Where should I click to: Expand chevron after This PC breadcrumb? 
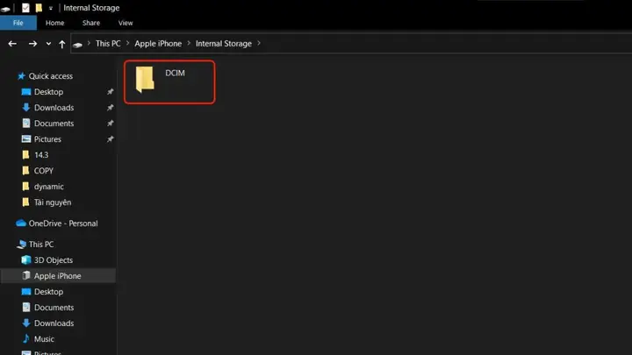pos(128,44)
